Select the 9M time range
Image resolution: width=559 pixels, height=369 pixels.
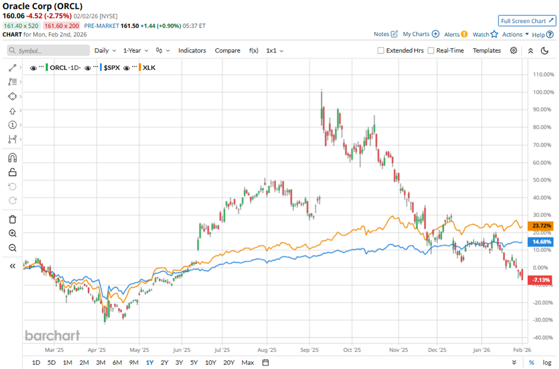[x=134, y=362]
